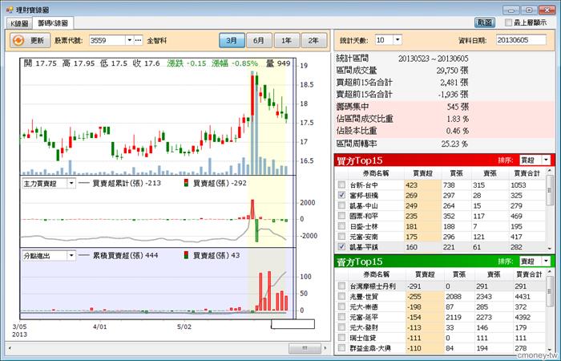Select the 6月 time range button
The height and width of the screenshot is (361, 561).
coord(259,40)
